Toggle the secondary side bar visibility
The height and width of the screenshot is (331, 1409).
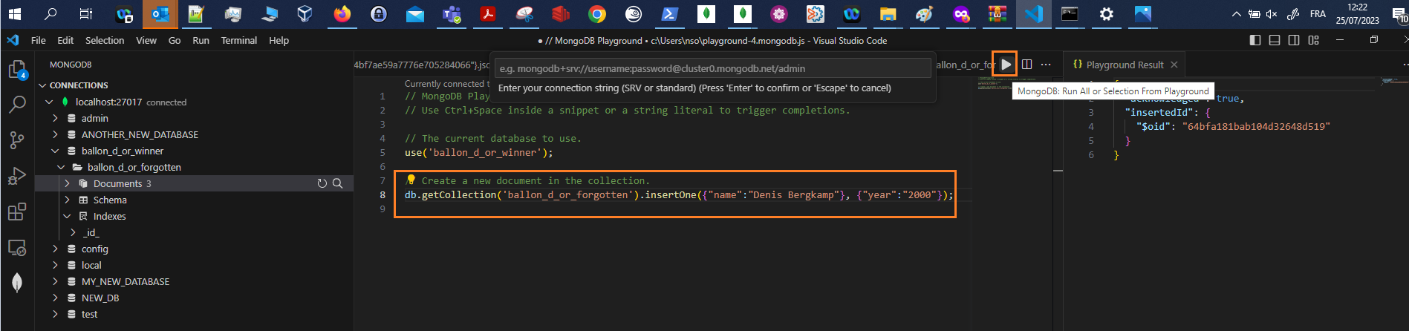tap(1294, 40)
